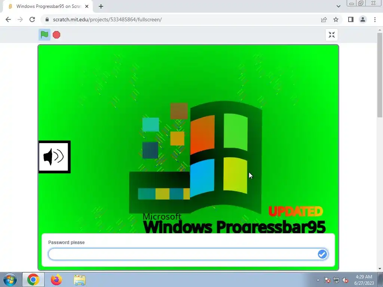Select the scratch.mit.edu address bar URL
Viewport: 383px width, 287px height.
pos(107,19)
